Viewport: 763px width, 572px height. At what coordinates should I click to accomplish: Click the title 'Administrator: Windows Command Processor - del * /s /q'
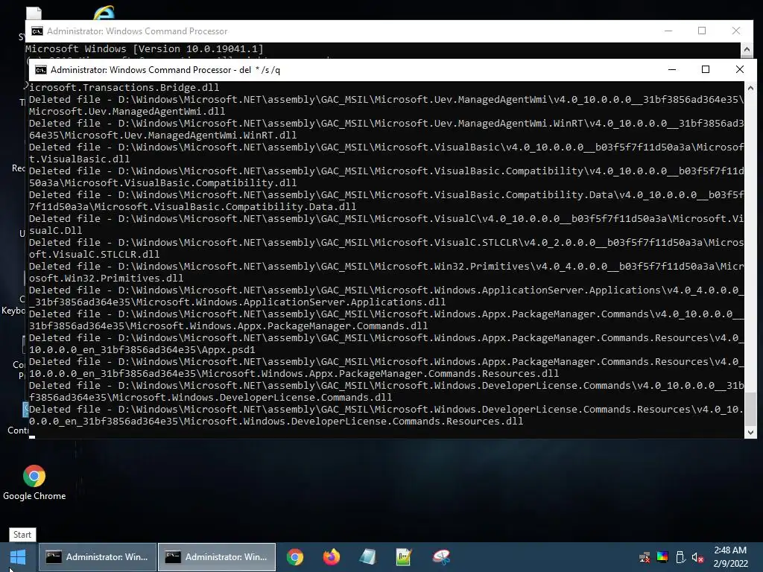click(x=165, y=70)
